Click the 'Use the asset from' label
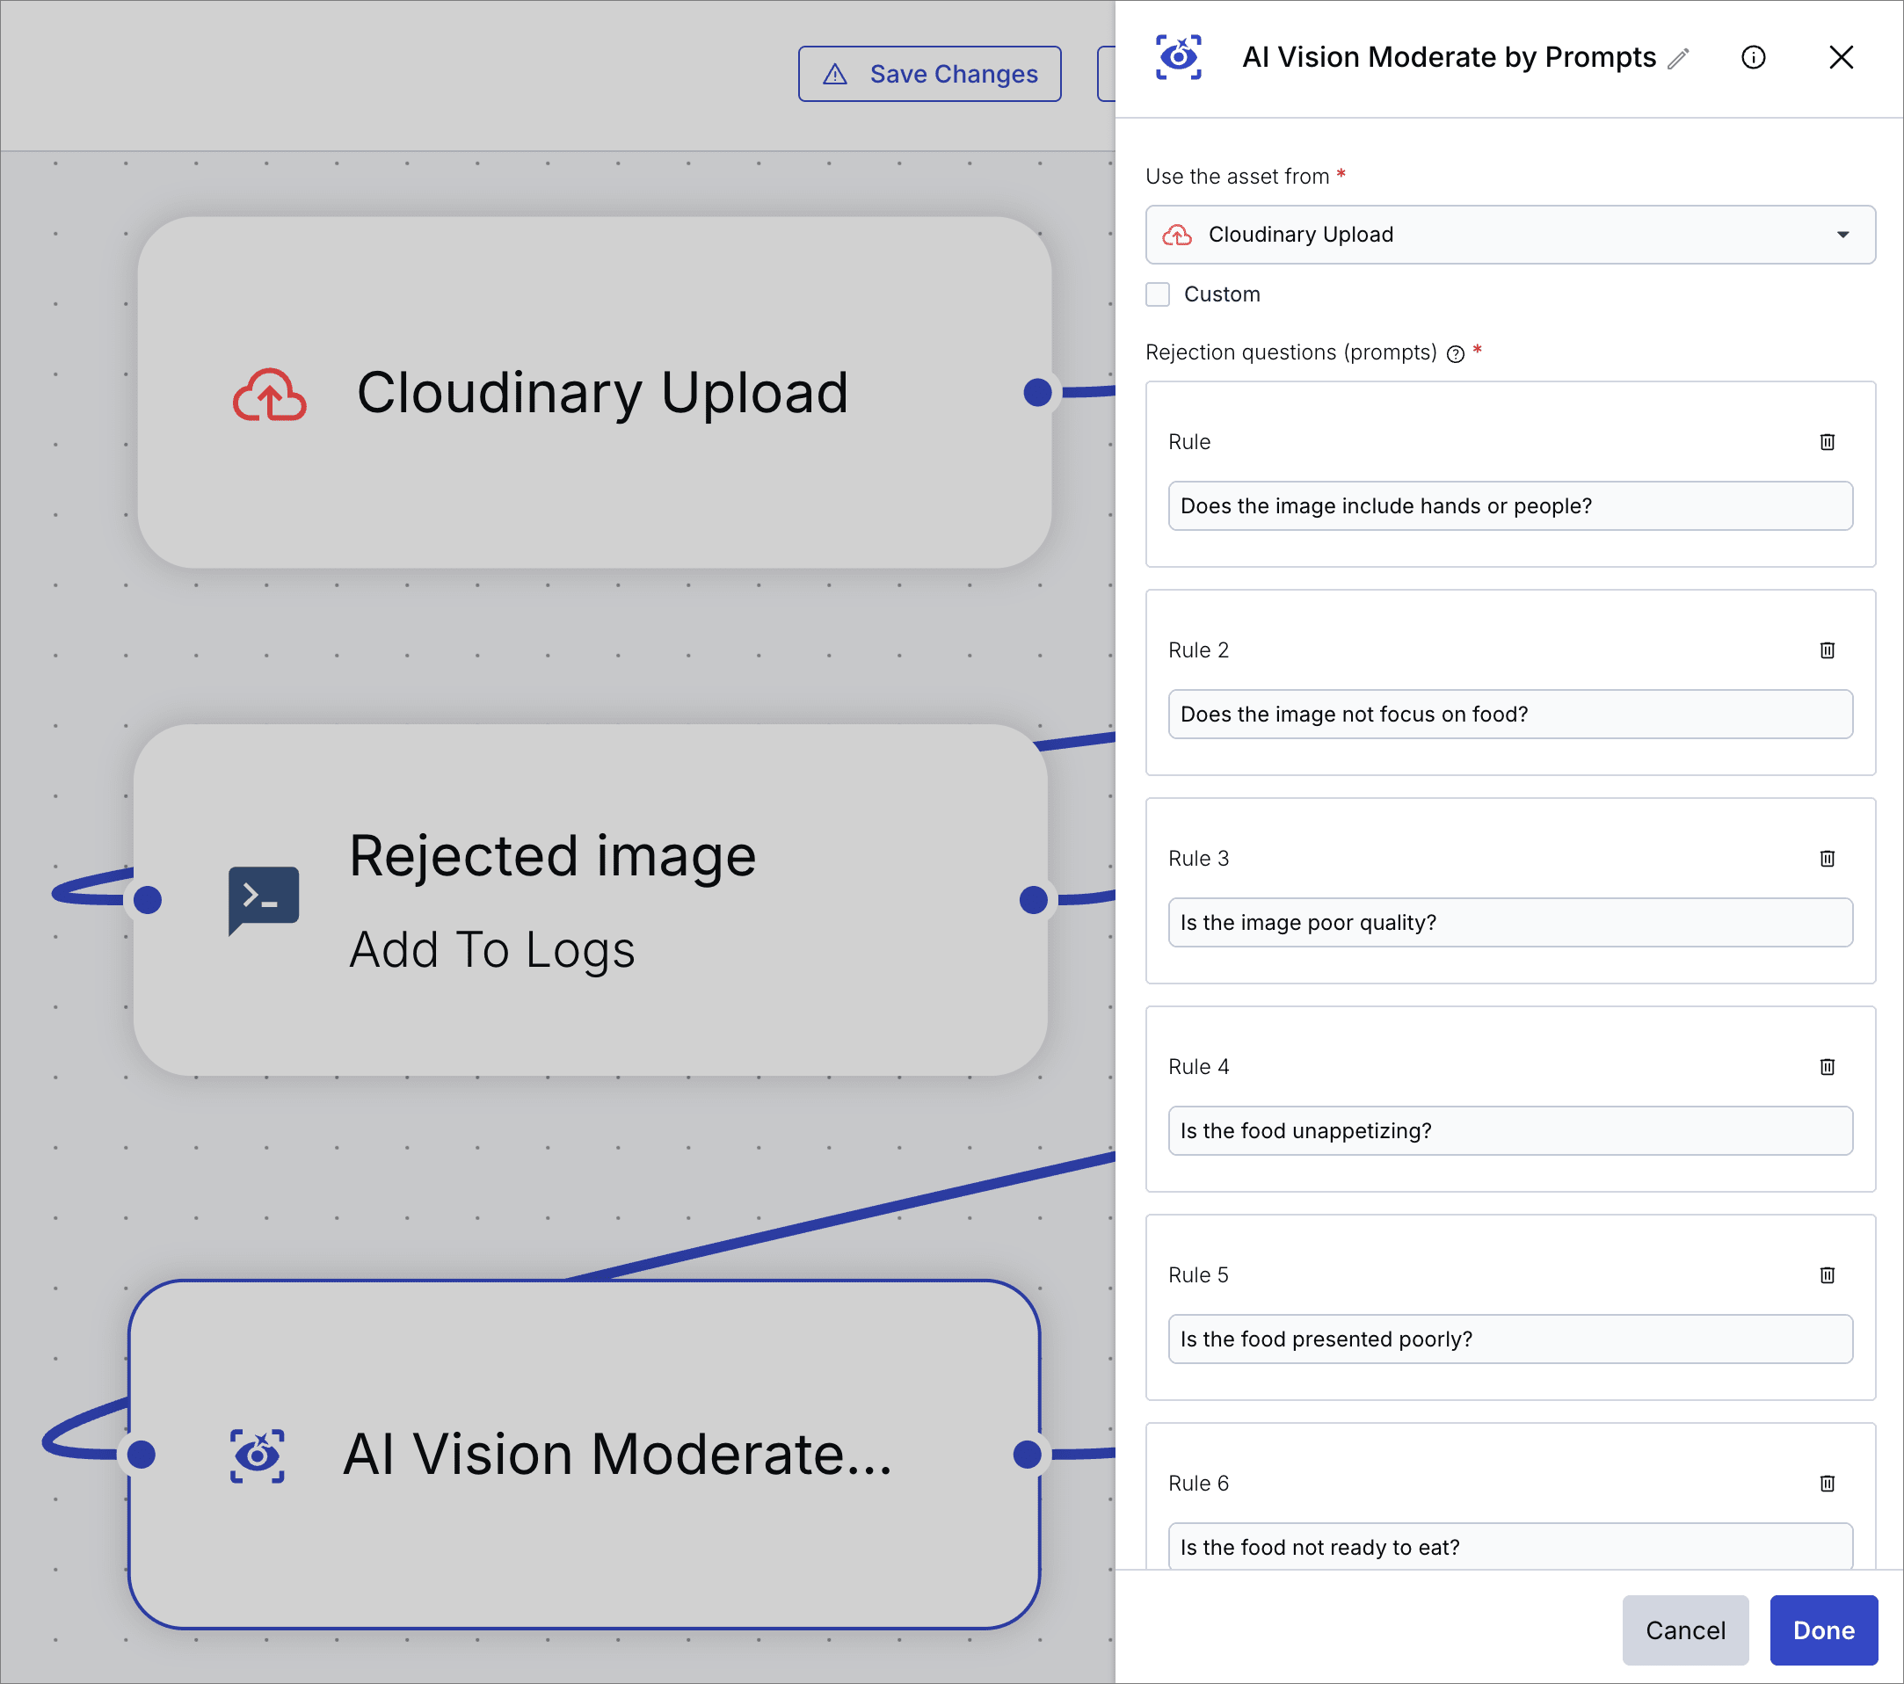Screen dimensions: 1904x1684 point(1237,176)
